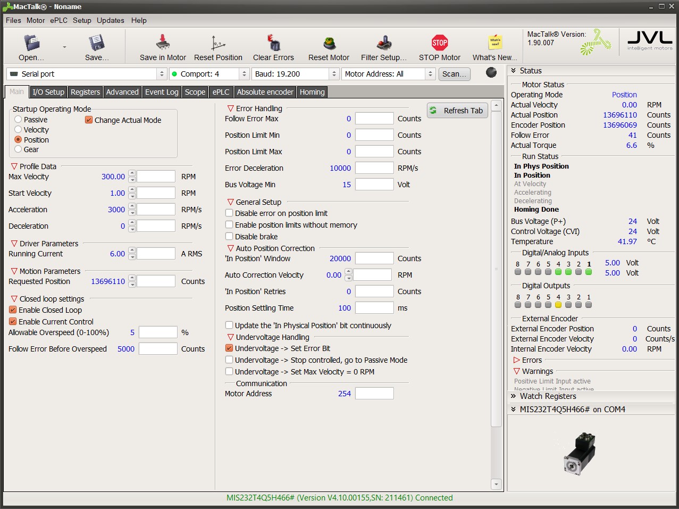Expand the Watch Registers panel
The image size is (679, 509).
514,396
